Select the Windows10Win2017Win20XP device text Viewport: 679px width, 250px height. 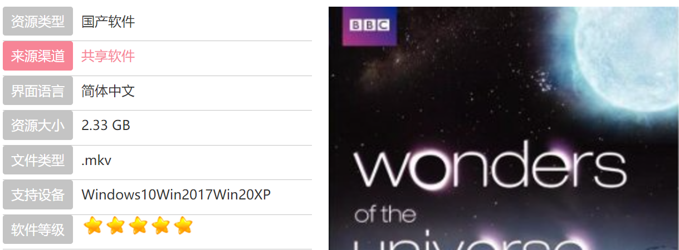[176, 195]
